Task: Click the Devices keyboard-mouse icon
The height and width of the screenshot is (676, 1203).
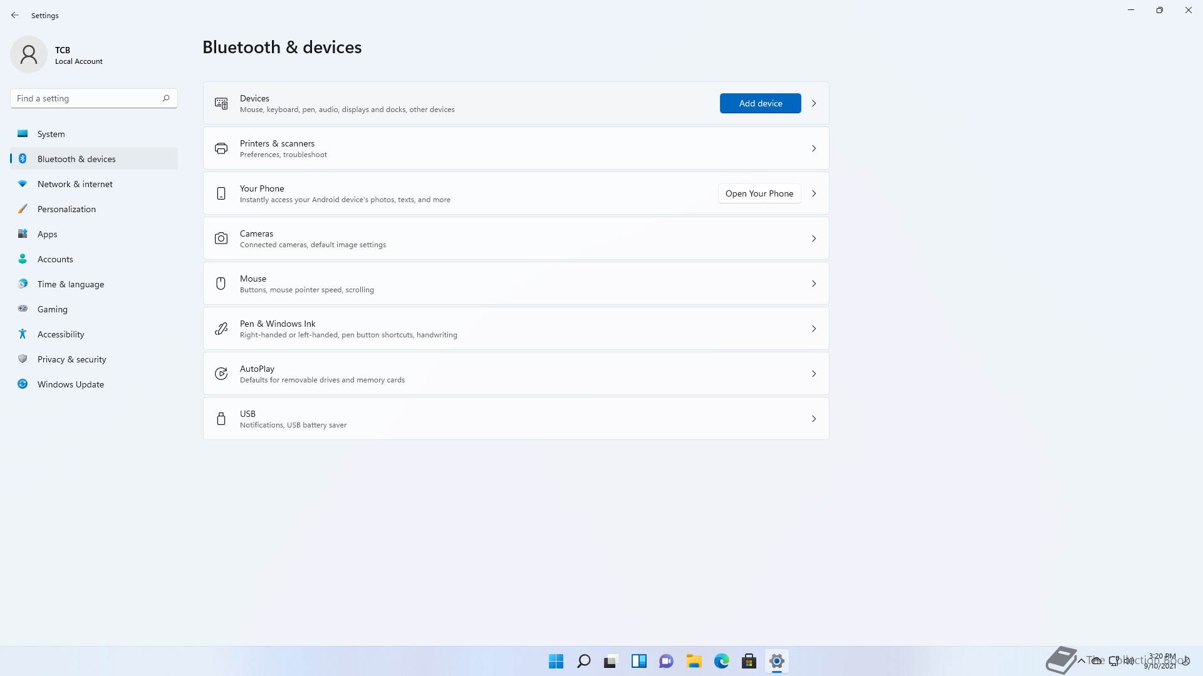Action: (x=221, y=103)
